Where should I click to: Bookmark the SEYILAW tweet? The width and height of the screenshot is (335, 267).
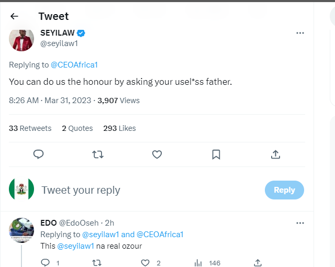click(216, 154)
